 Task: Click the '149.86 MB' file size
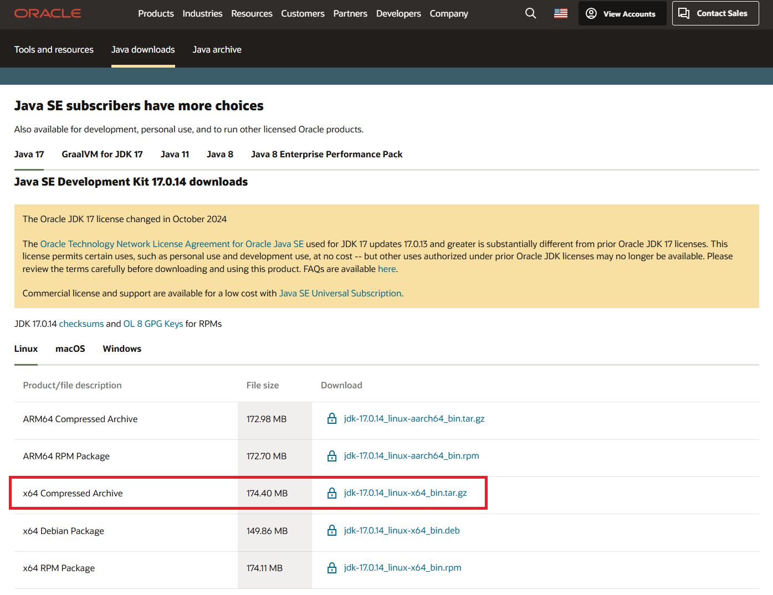[267, 531]
